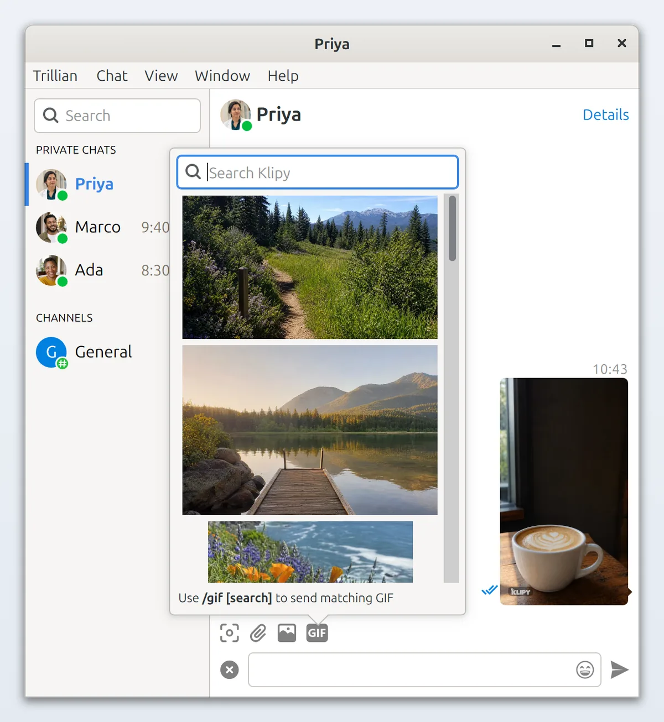Click the emoji smiley icon

585,669
